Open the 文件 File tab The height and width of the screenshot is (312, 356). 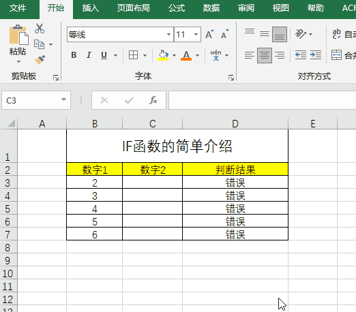tap(18, 8)
